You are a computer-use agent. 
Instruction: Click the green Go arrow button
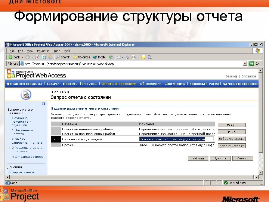[x=251, y=64]
